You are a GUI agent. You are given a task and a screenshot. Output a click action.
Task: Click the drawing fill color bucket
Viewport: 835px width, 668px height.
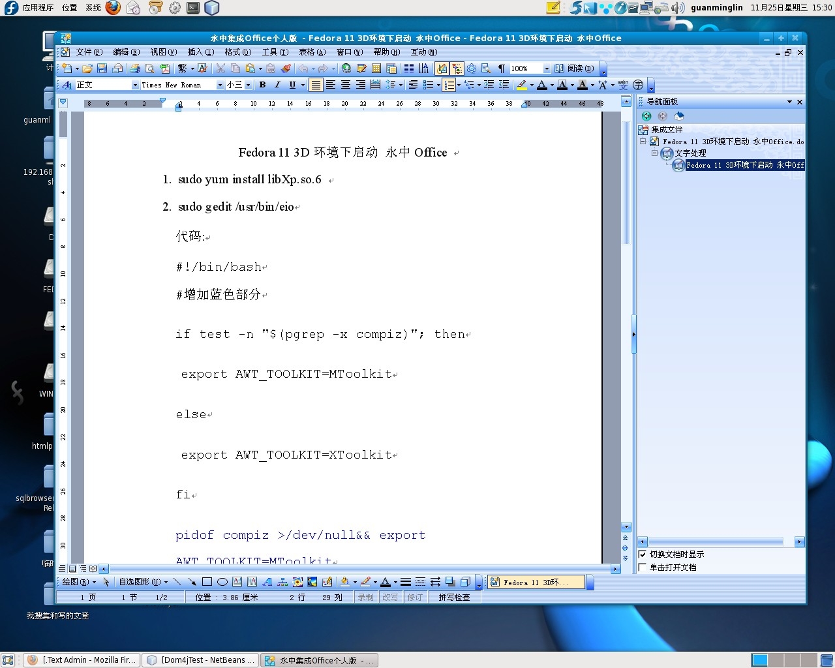(345, 582)
